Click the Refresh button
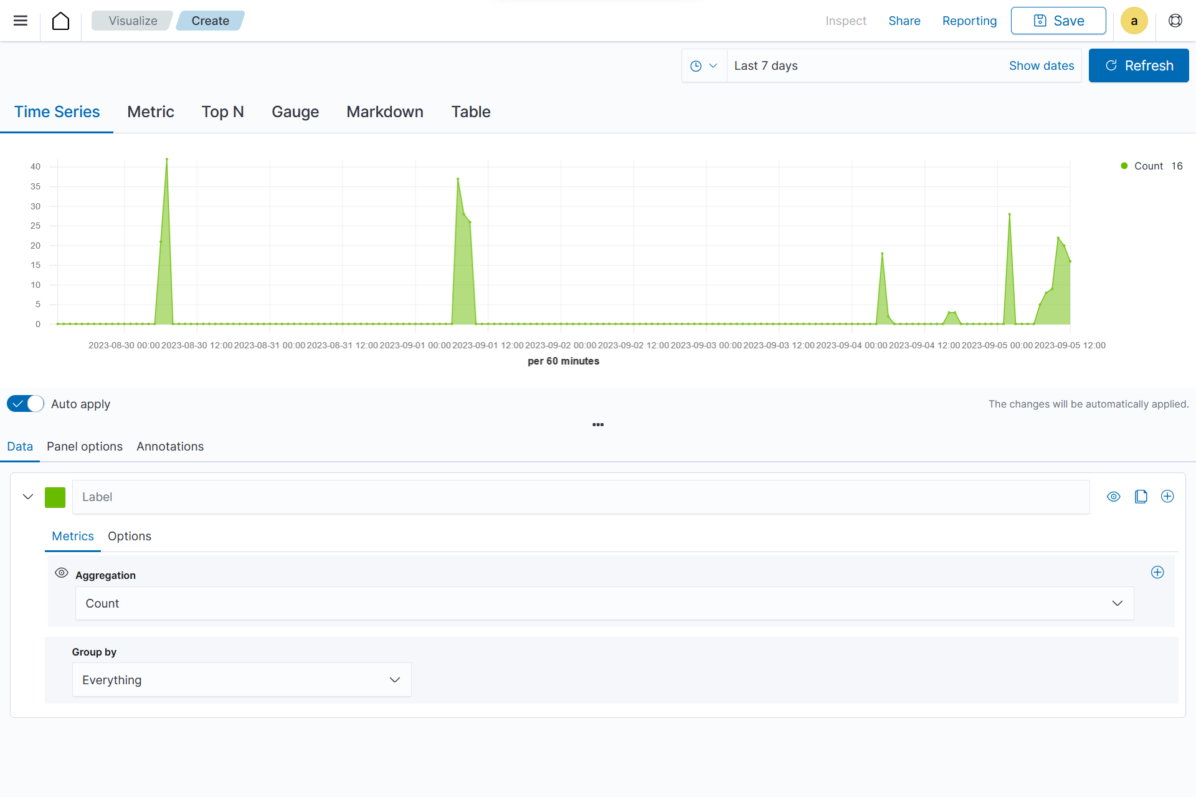The image size is (1196, 797). pos(1139,65)
